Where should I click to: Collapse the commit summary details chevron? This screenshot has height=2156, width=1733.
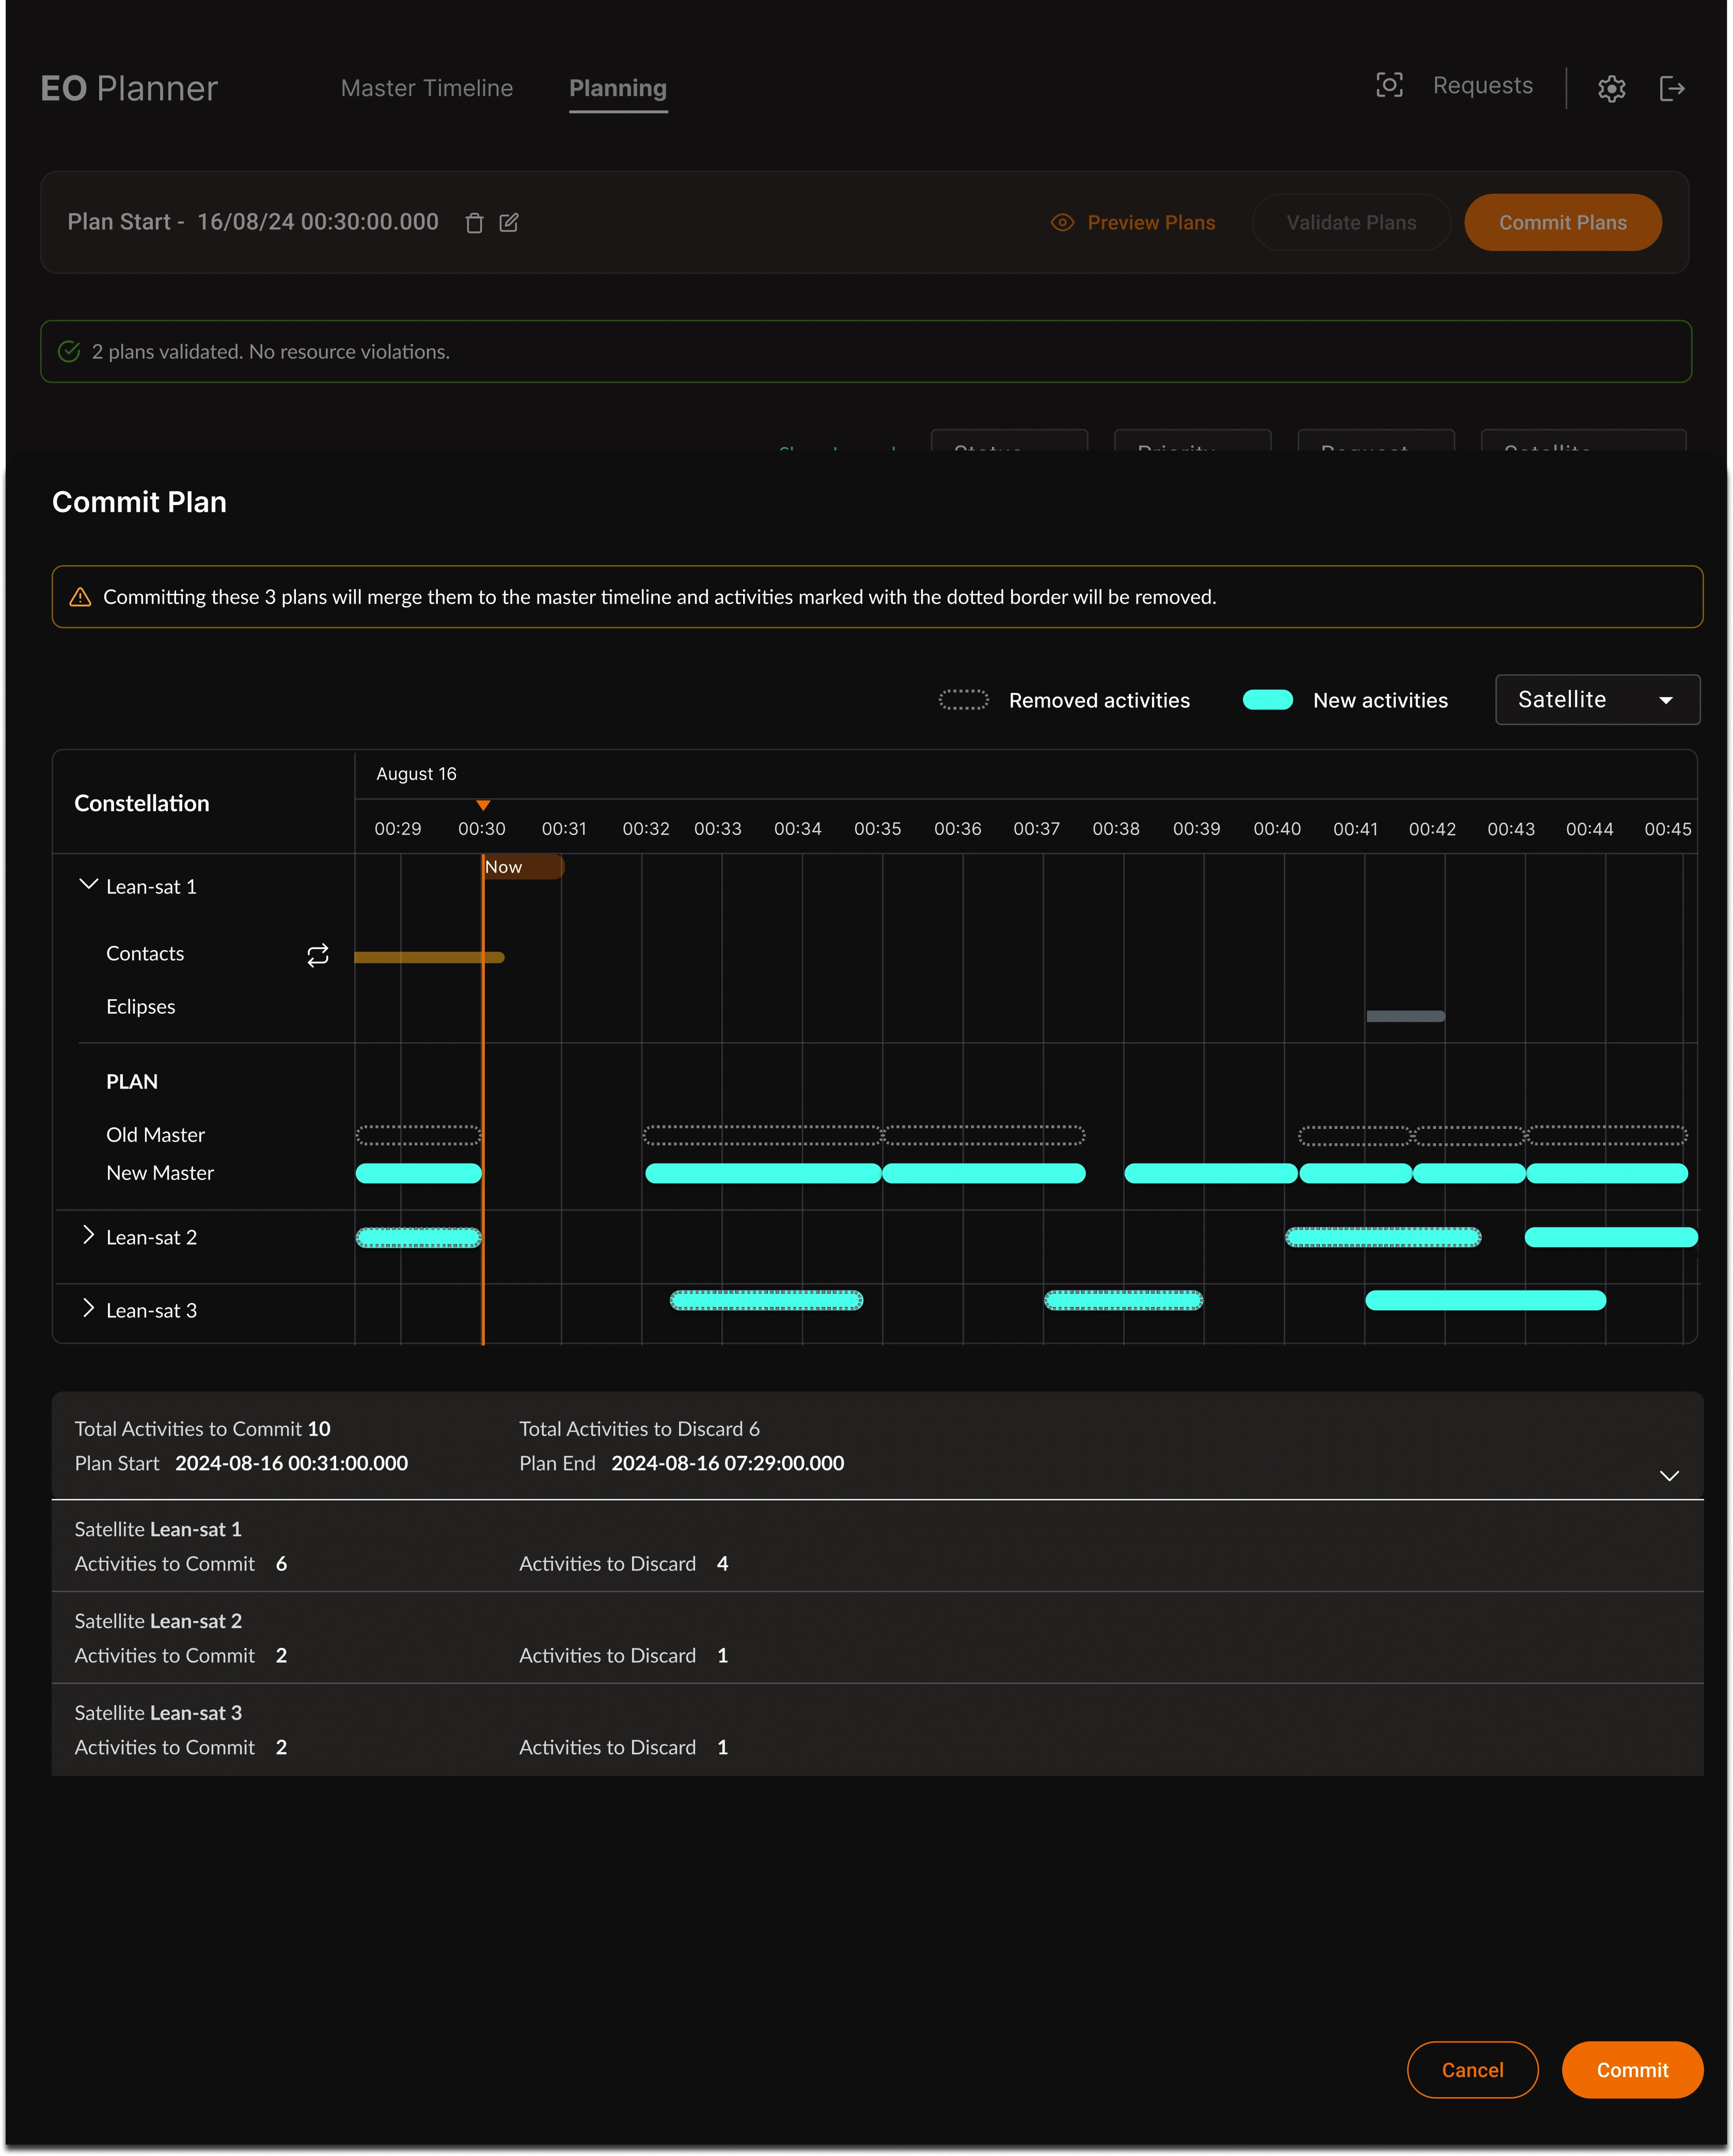[1669, 1476]
